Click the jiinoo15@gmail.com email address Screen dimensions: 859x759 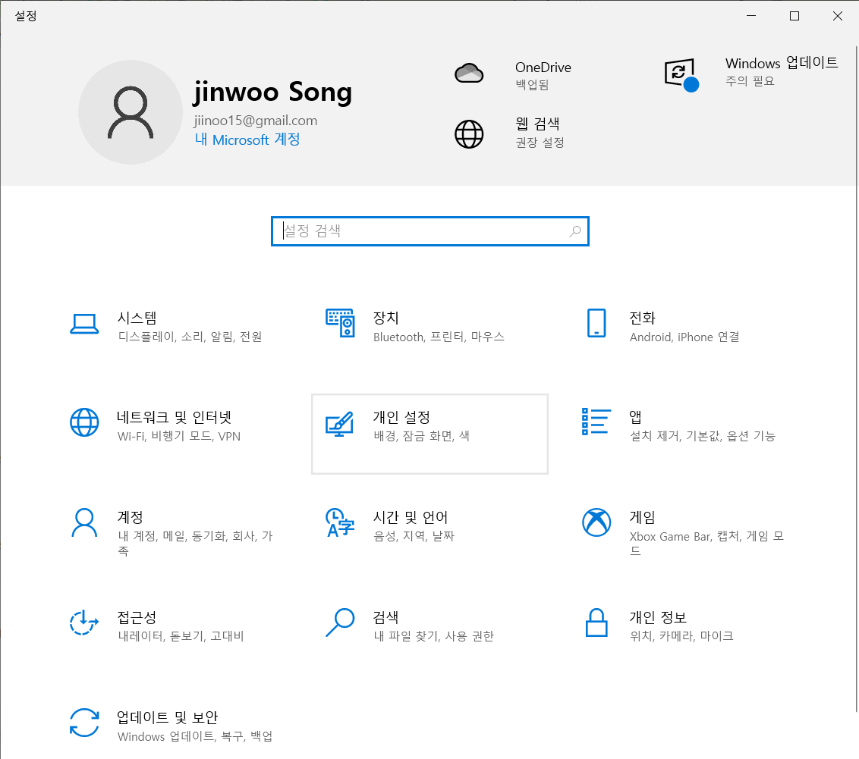255,121
